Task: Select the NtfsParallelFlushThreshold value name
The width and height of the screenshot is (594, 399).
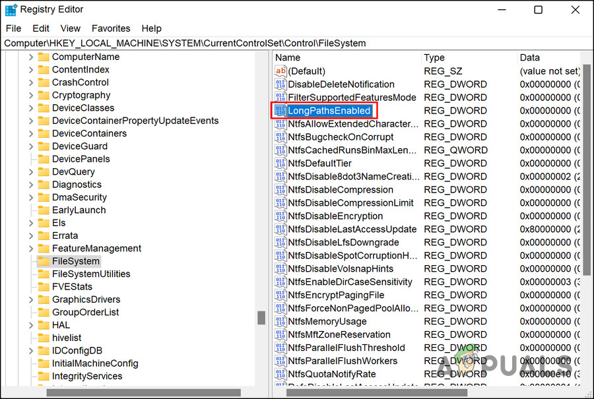Action: pos(346,348)
